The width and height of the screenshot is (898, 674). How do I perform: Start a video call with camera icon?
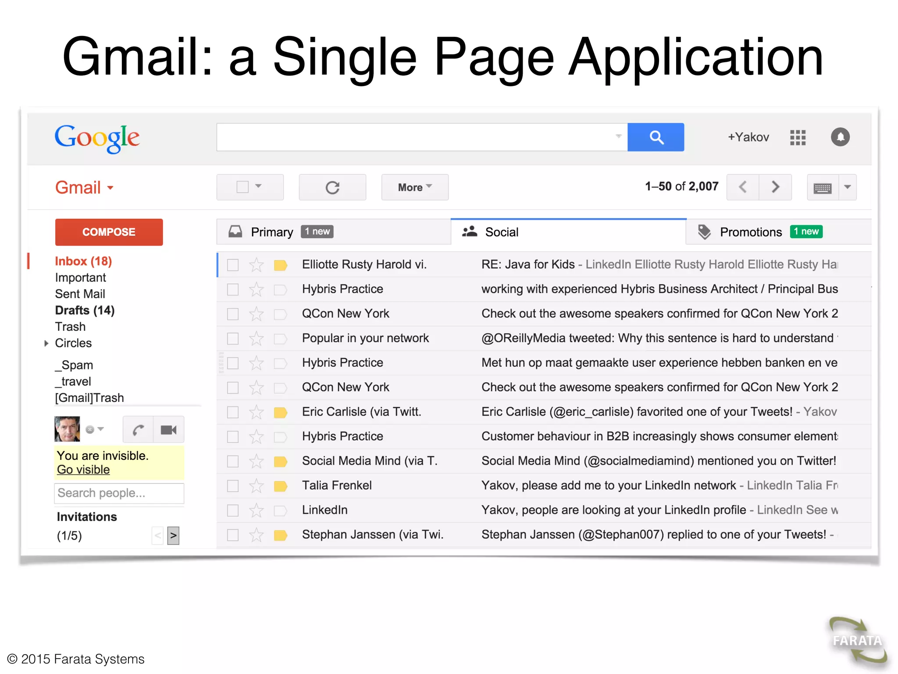[168, 430]
